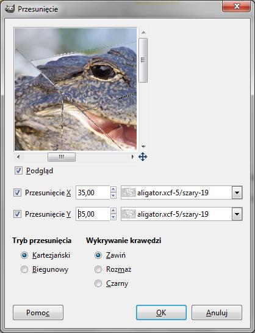Click the preview scroll right arrow
This screenshot has height=333, width=255.
click(x=132, y=157)
